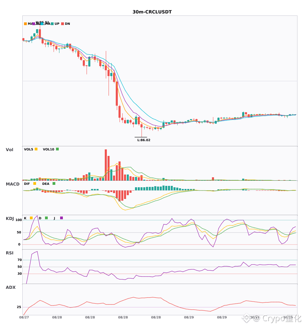Screen dimensions: 304x327
Task: Click the teal UP legend swatch
Action: pos(52,24)
